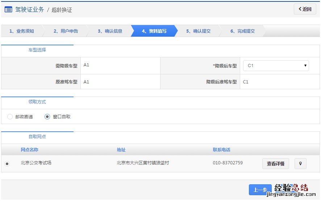Image resolution: width=321 pixels, height=201 pixels.
Task: Click the 返回 back button
Action: click(305, 9)
